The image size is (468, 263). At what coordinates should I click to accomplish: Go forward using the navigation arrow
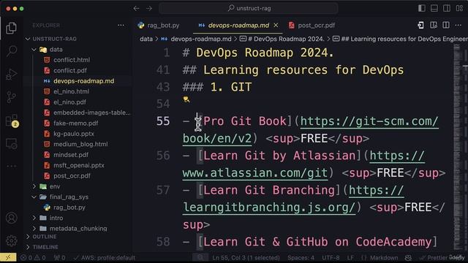coord(149,8)
